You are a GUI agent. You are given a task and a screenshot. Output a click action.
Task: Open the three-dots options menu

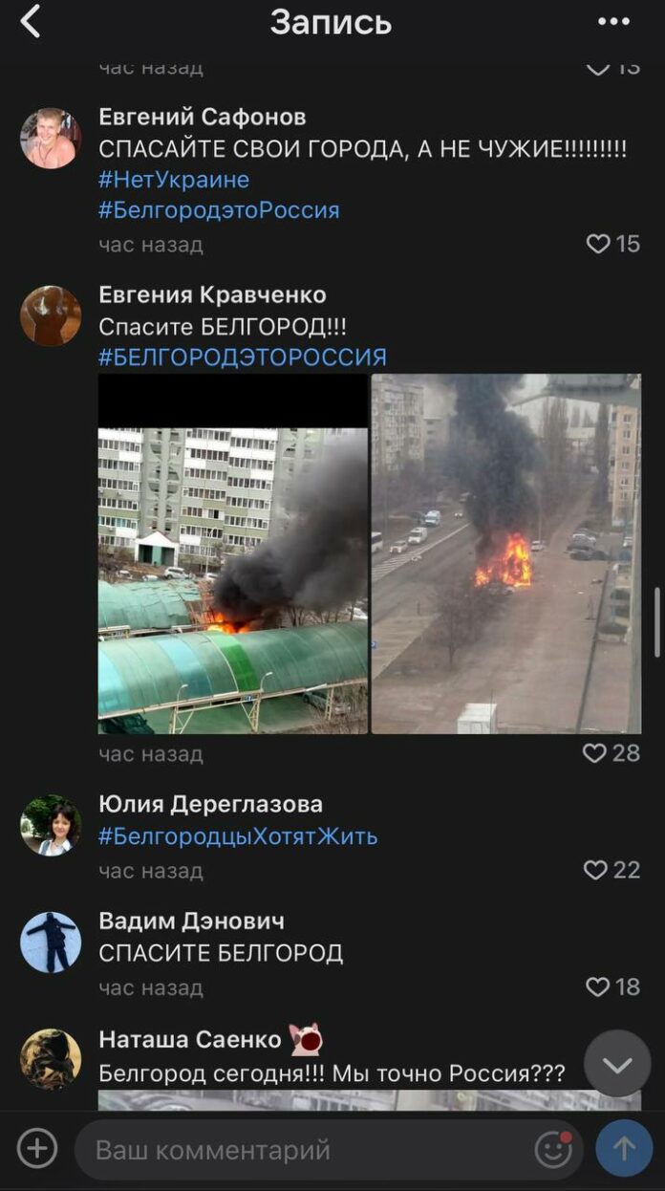(x=613, y=21)
